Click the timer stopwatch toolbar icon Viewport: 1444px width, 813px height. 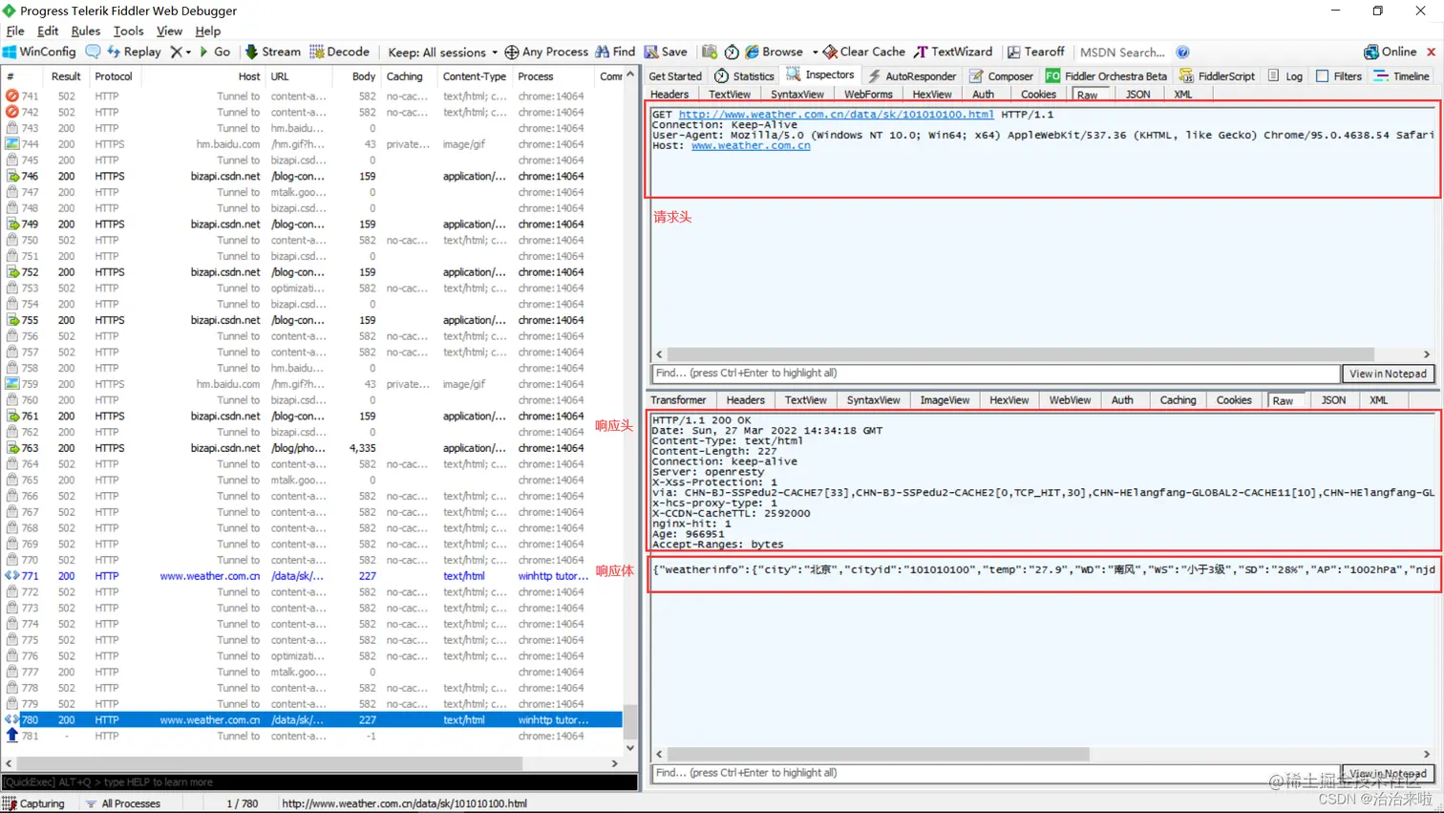(x=732, y=52)
